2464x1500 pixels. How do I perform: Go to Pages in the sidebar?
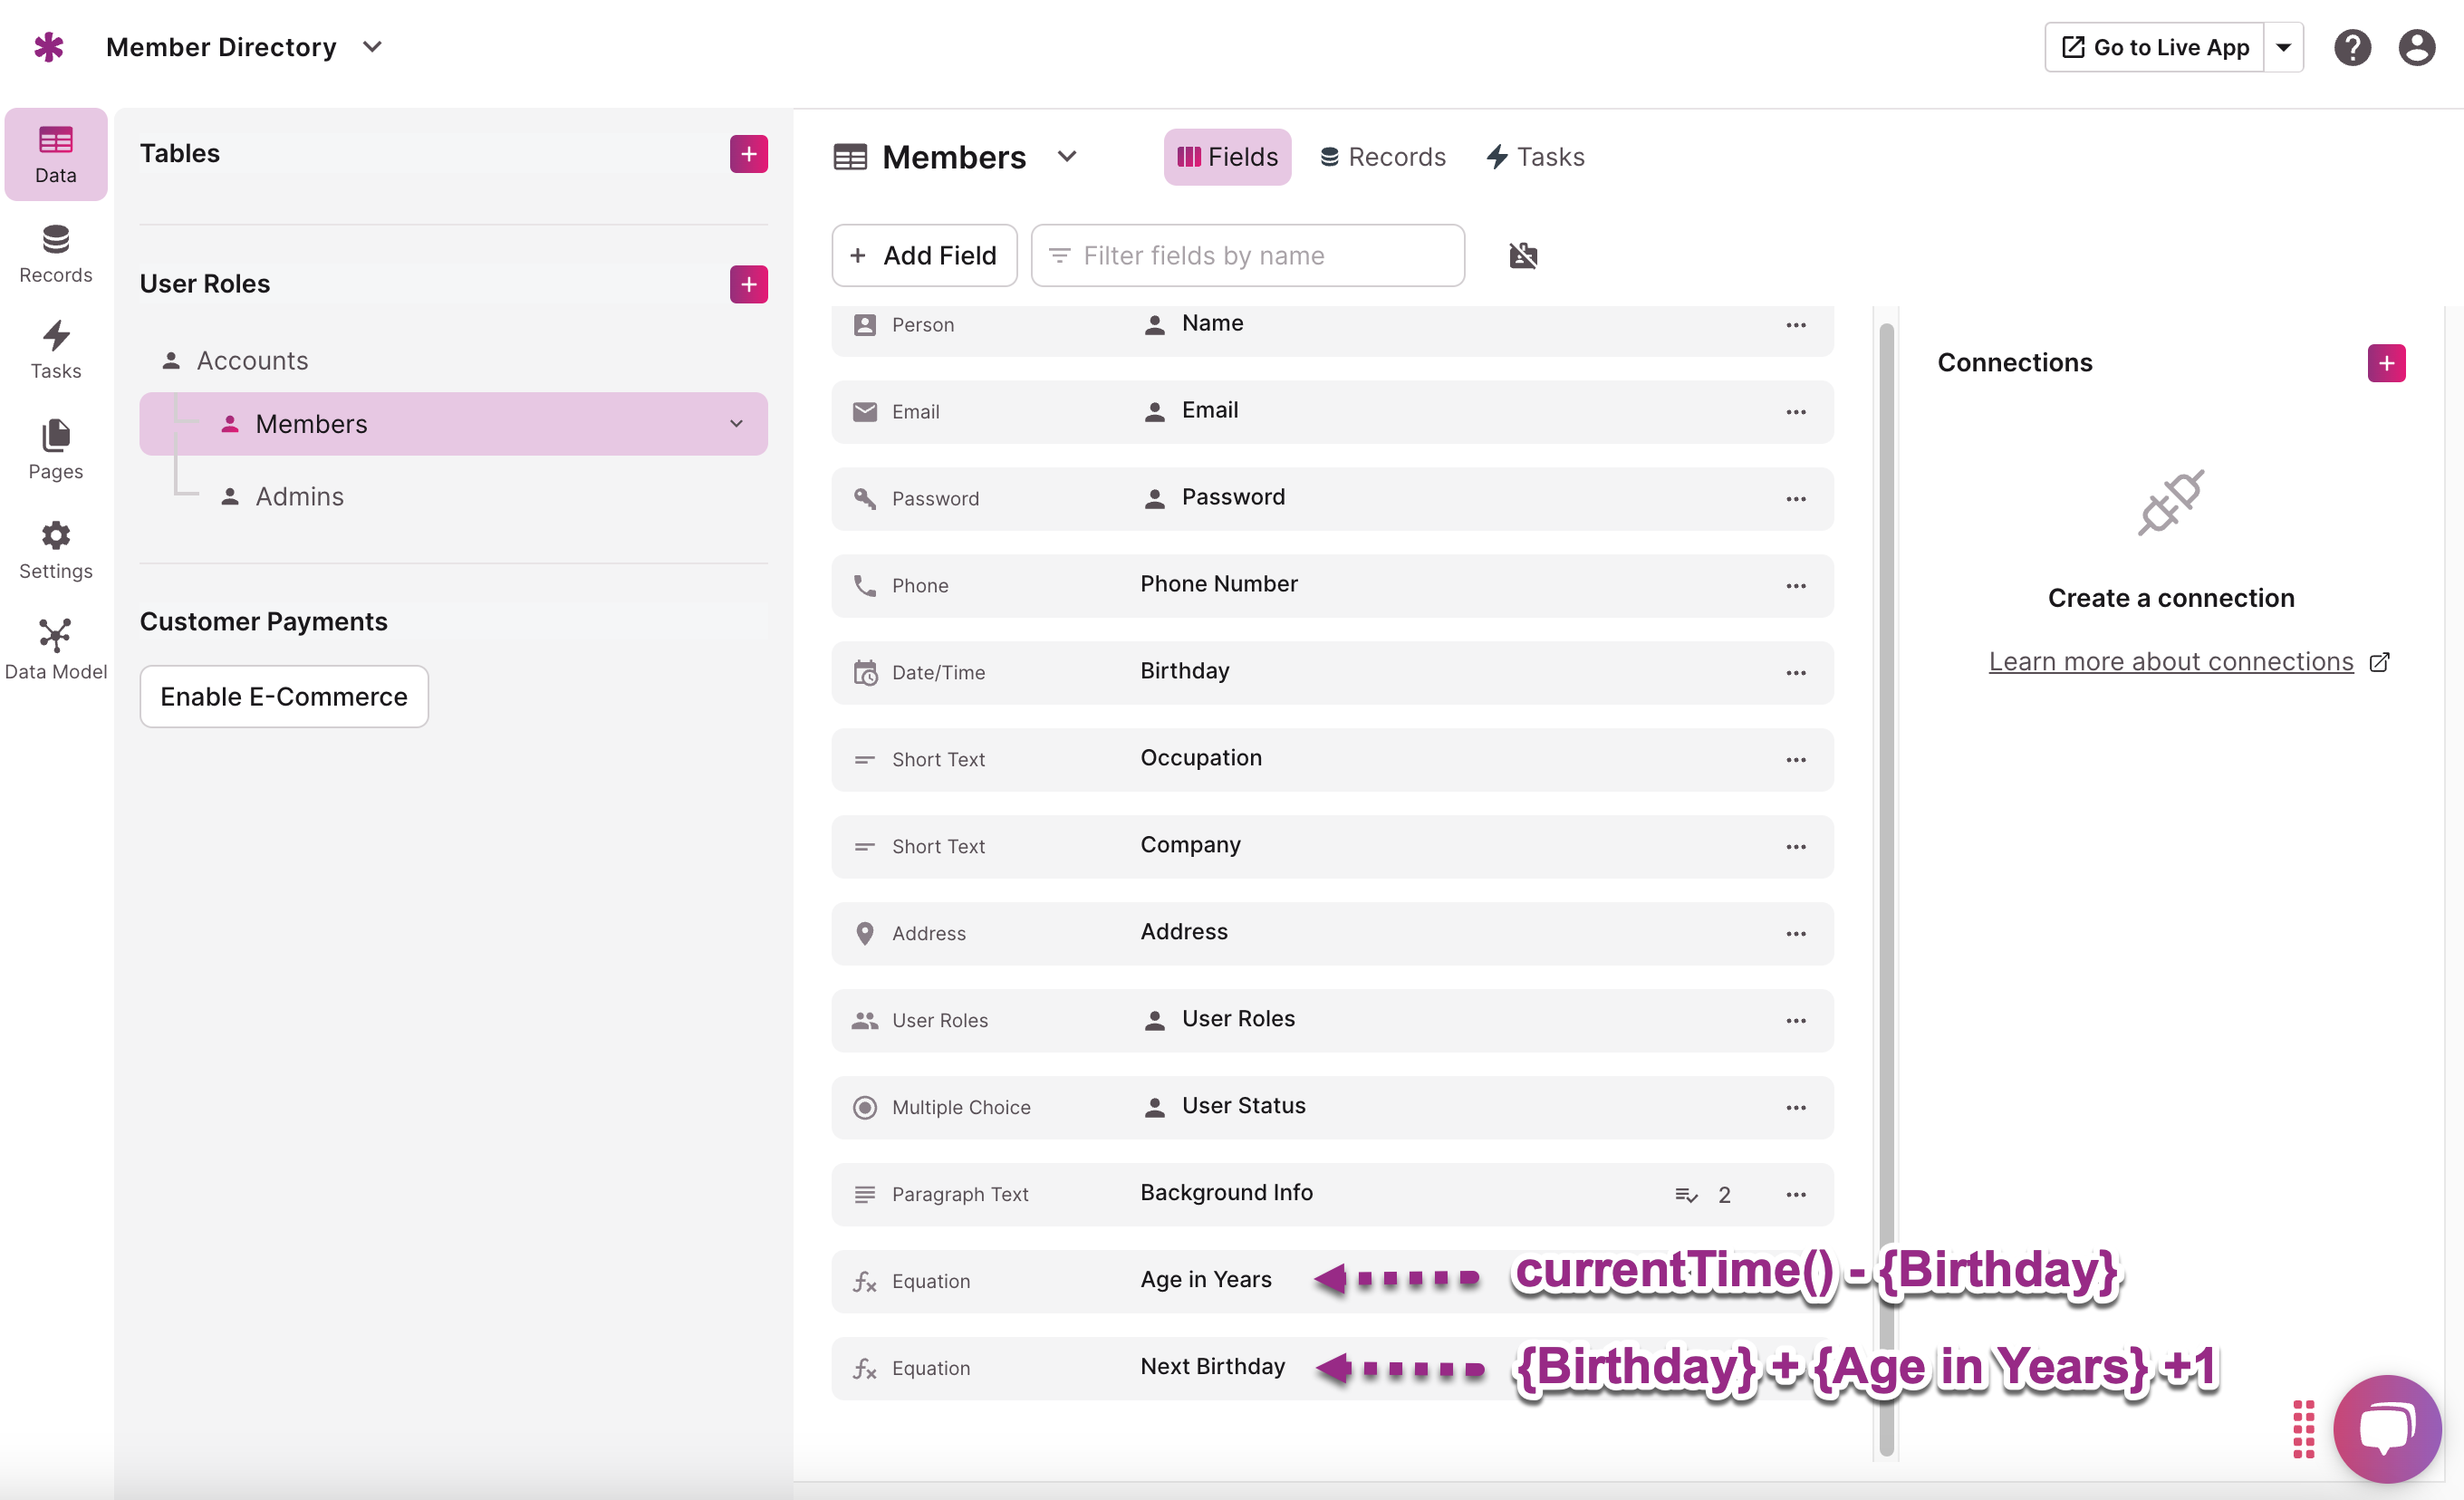[55, 450]
